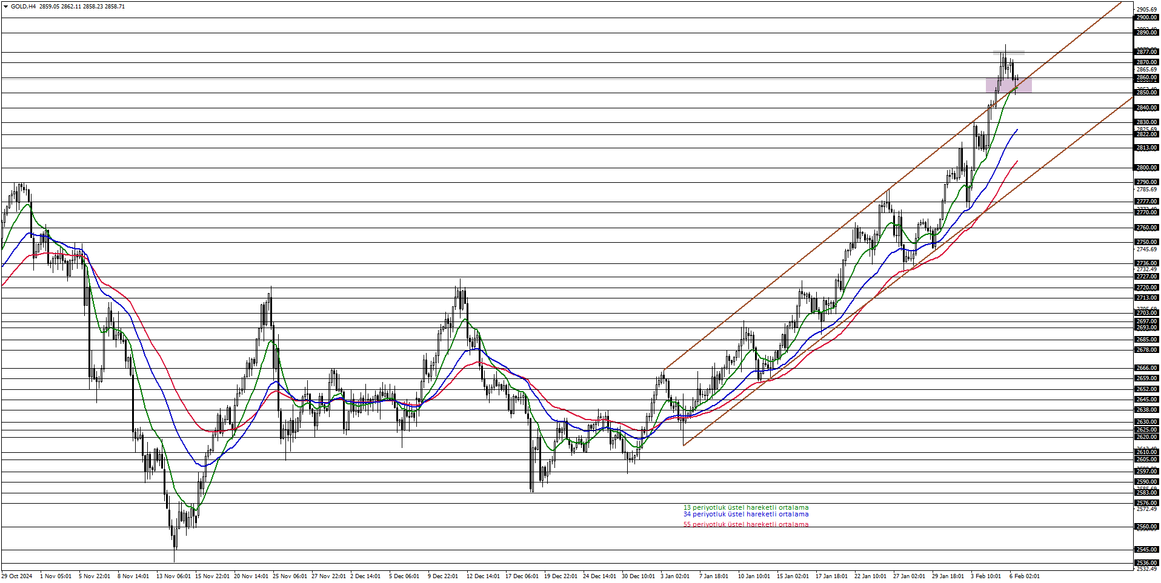This screenshot has height=583, width=1161.
Task: Click the 2750.00 price level label
Action: [1146, 242]
